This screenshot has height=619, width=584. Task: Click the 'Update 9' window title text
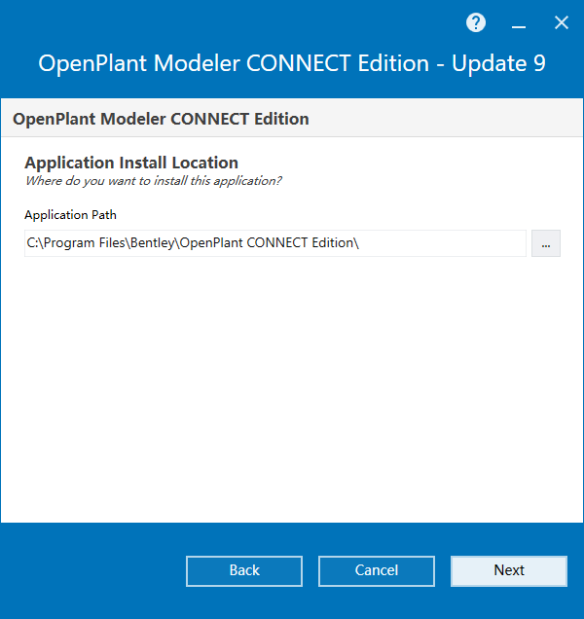(498, 63)
